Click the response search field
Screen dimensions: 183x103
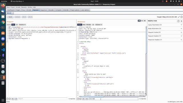pos(114,99)
